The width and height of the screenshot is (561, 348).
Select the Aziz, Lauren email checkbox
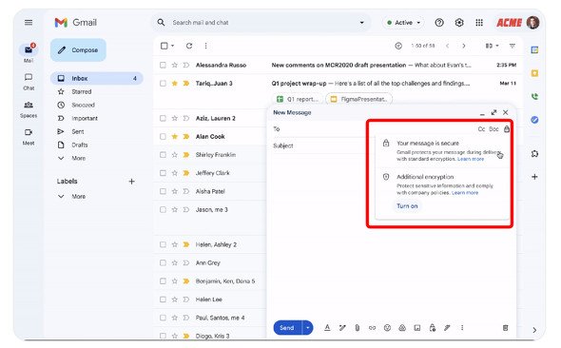pos(163,118)
